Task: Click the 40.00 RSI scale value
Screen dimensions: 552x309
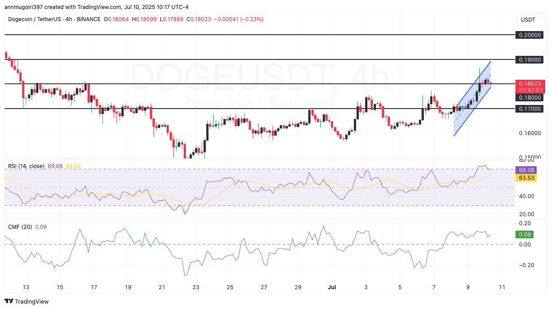Action: click(x=526, y=196)
